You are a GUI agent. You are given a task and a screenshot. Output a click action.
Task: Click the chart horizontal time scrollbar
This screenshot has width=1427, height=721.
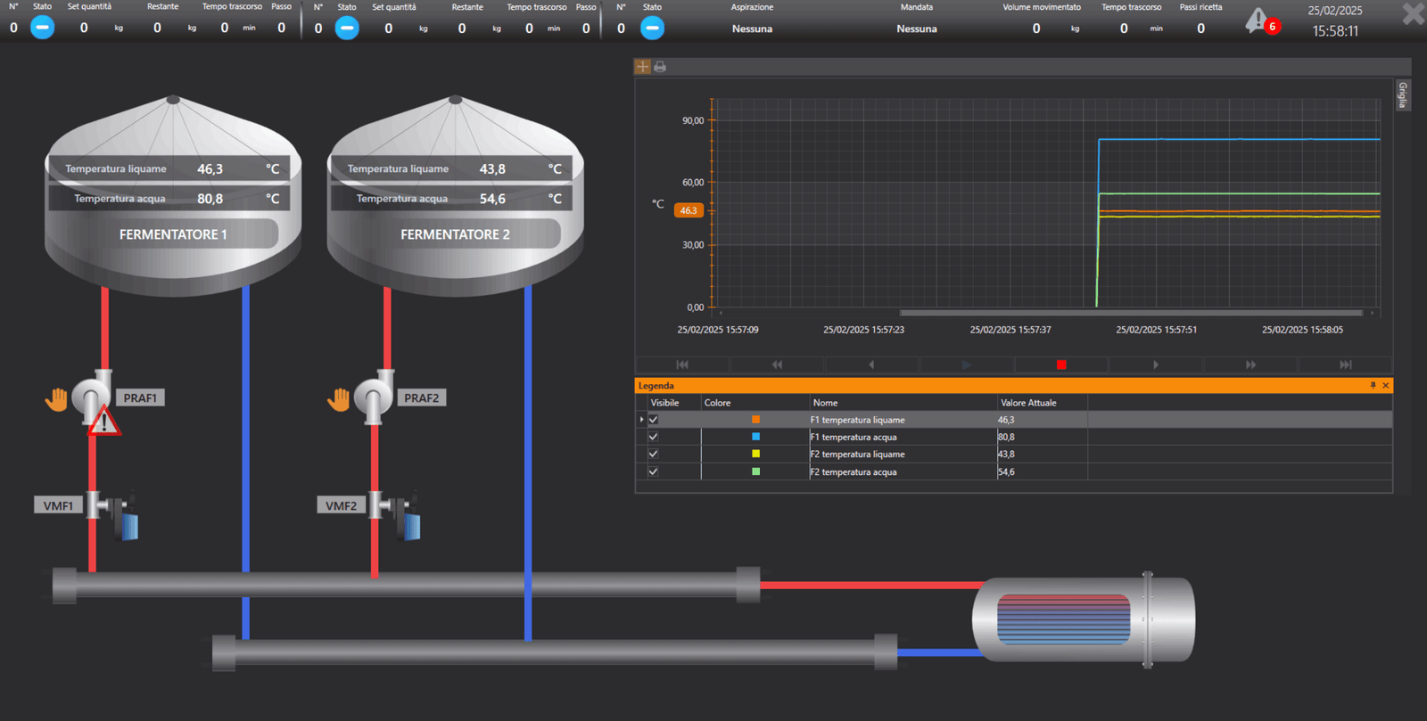[1130, 313]
